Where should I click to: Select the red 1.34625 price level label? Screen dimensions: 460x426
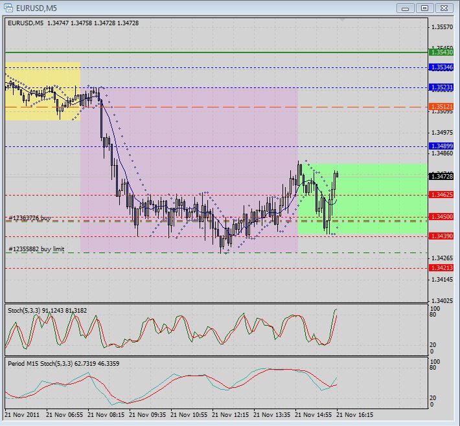pos(441,195)
